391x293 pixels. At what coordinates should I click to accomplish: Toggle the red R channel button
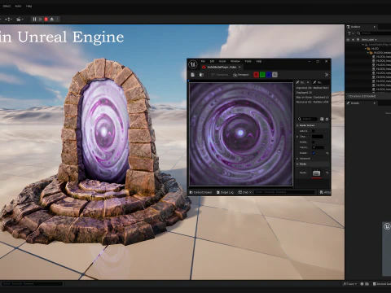point(256,75)
